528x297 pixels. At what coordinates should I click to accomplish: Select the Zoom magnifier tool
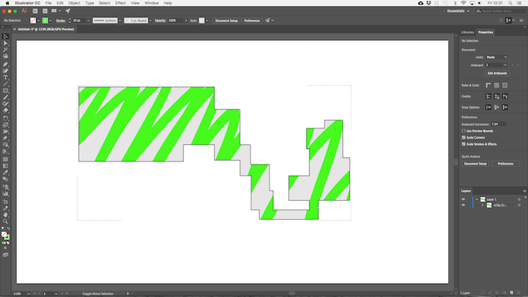tap(6, 221)
